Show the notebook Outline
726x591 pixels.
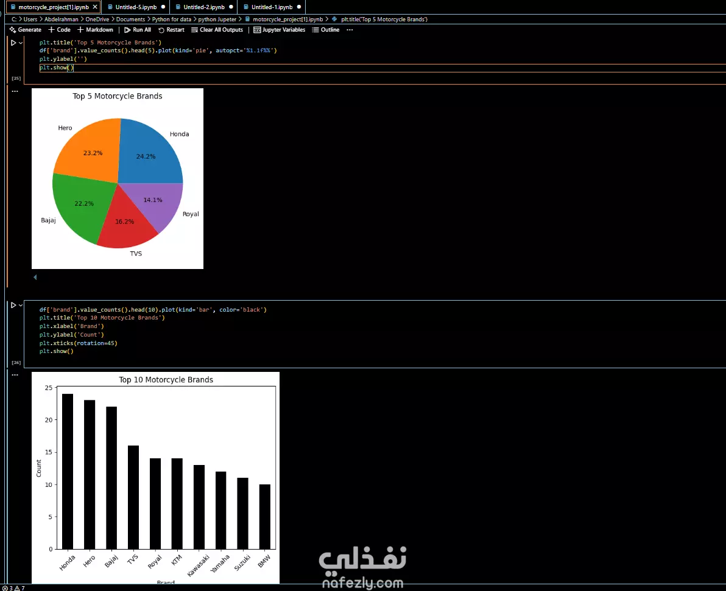325,30
